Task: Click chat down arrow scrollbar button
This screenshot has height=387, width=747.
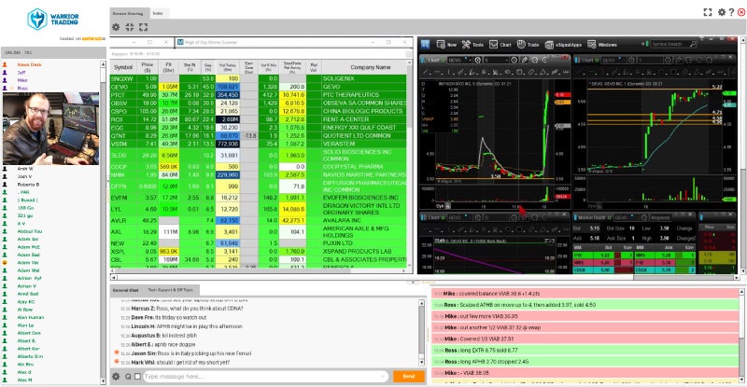Action: click(422, 362)
